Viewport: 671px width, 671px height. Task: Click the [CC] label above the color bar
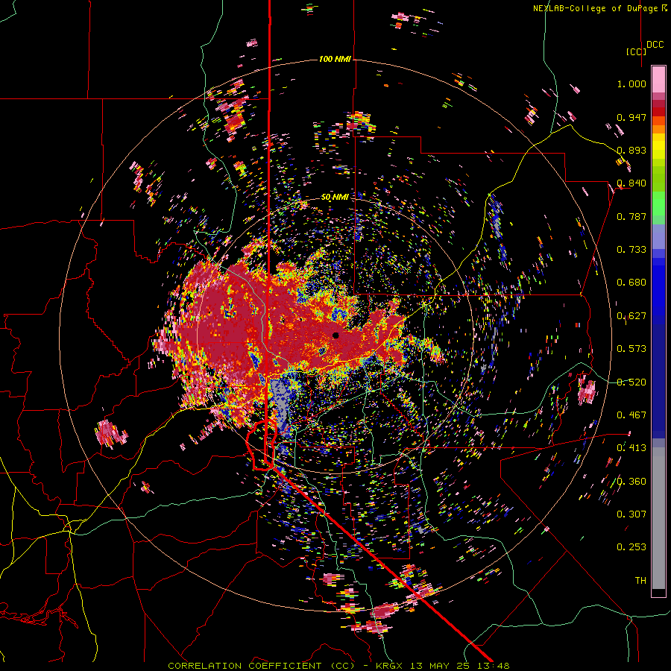pyautogui.click(x=636, y=51)
